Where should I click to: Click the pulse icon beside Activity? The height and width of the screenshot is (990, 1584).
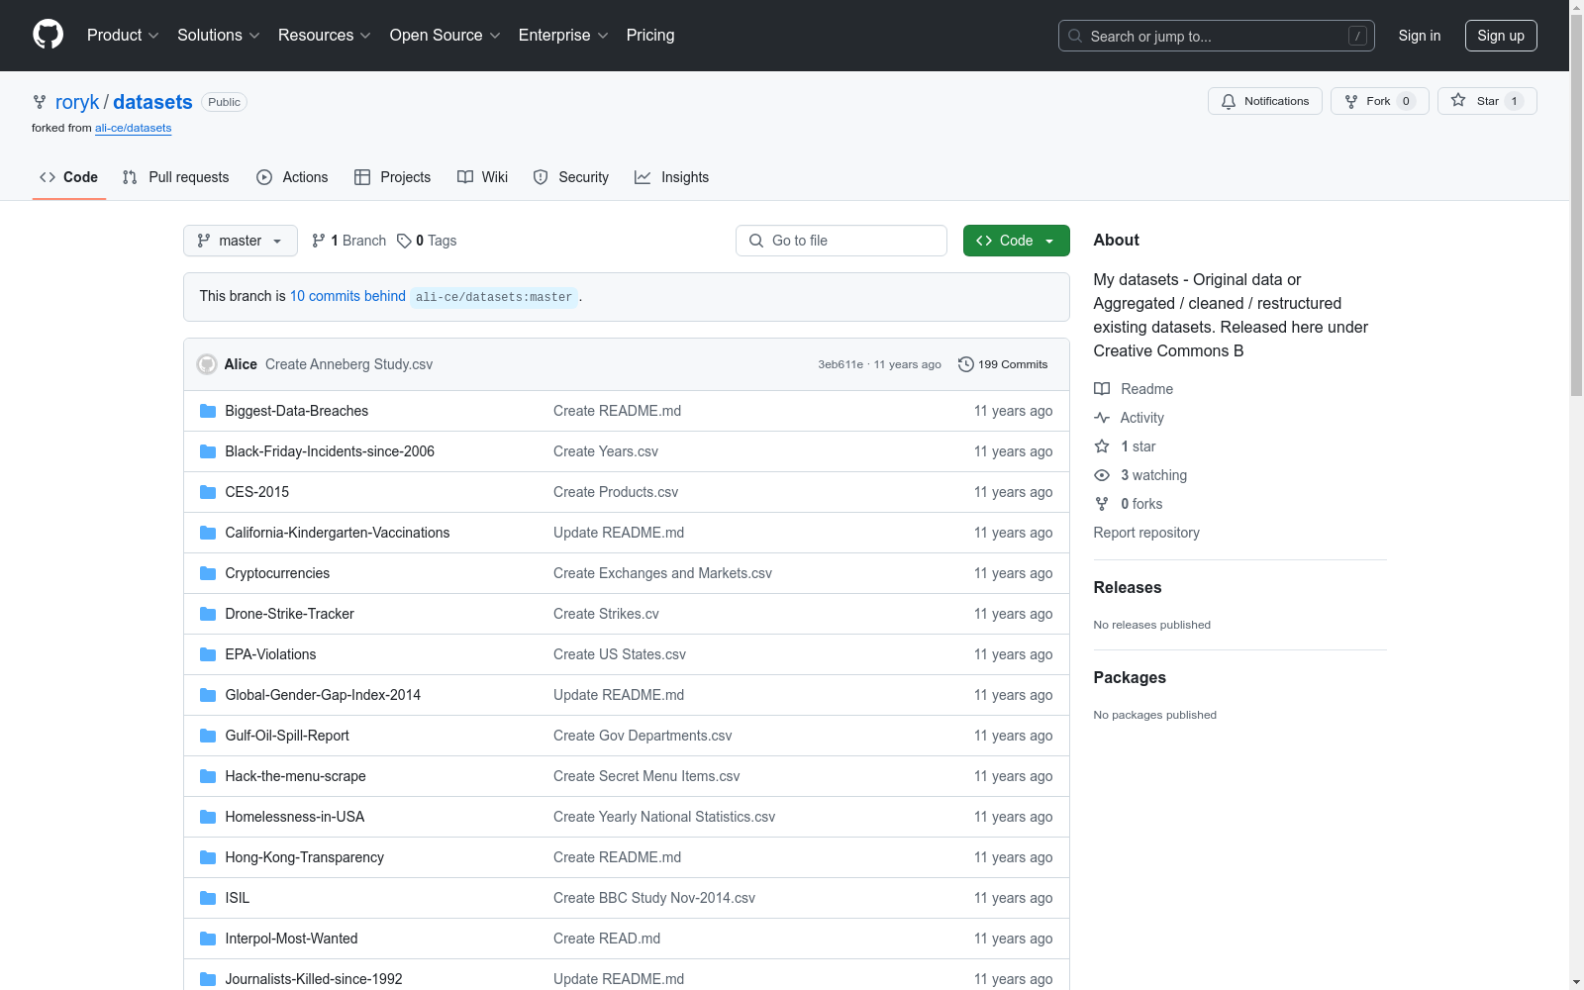(x=1102, y=418)
